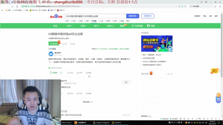223x125 pixels.
Task: Click the bottom status bar magnifier icon
Action: point(220,119)
